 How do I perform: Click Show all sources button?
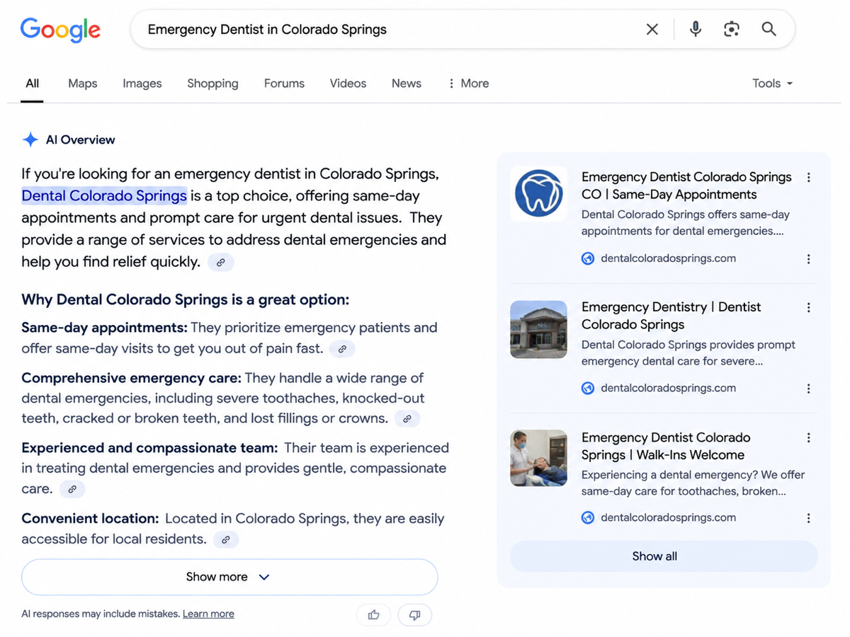[x=664, y=556]
